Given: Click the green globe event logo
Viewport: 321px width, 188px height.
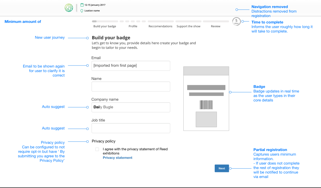Looking at the screenshot, I should pyautogui.click(x=69, y=8).
